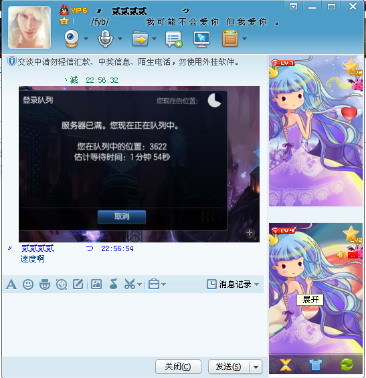Expand the webcam options dropdown arrow

click(x=86, y=39)
